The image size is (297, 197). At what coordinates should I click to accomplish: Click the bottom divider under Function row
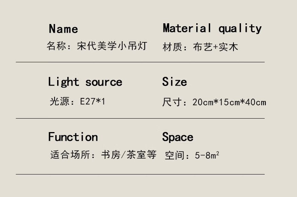(140, 174)
